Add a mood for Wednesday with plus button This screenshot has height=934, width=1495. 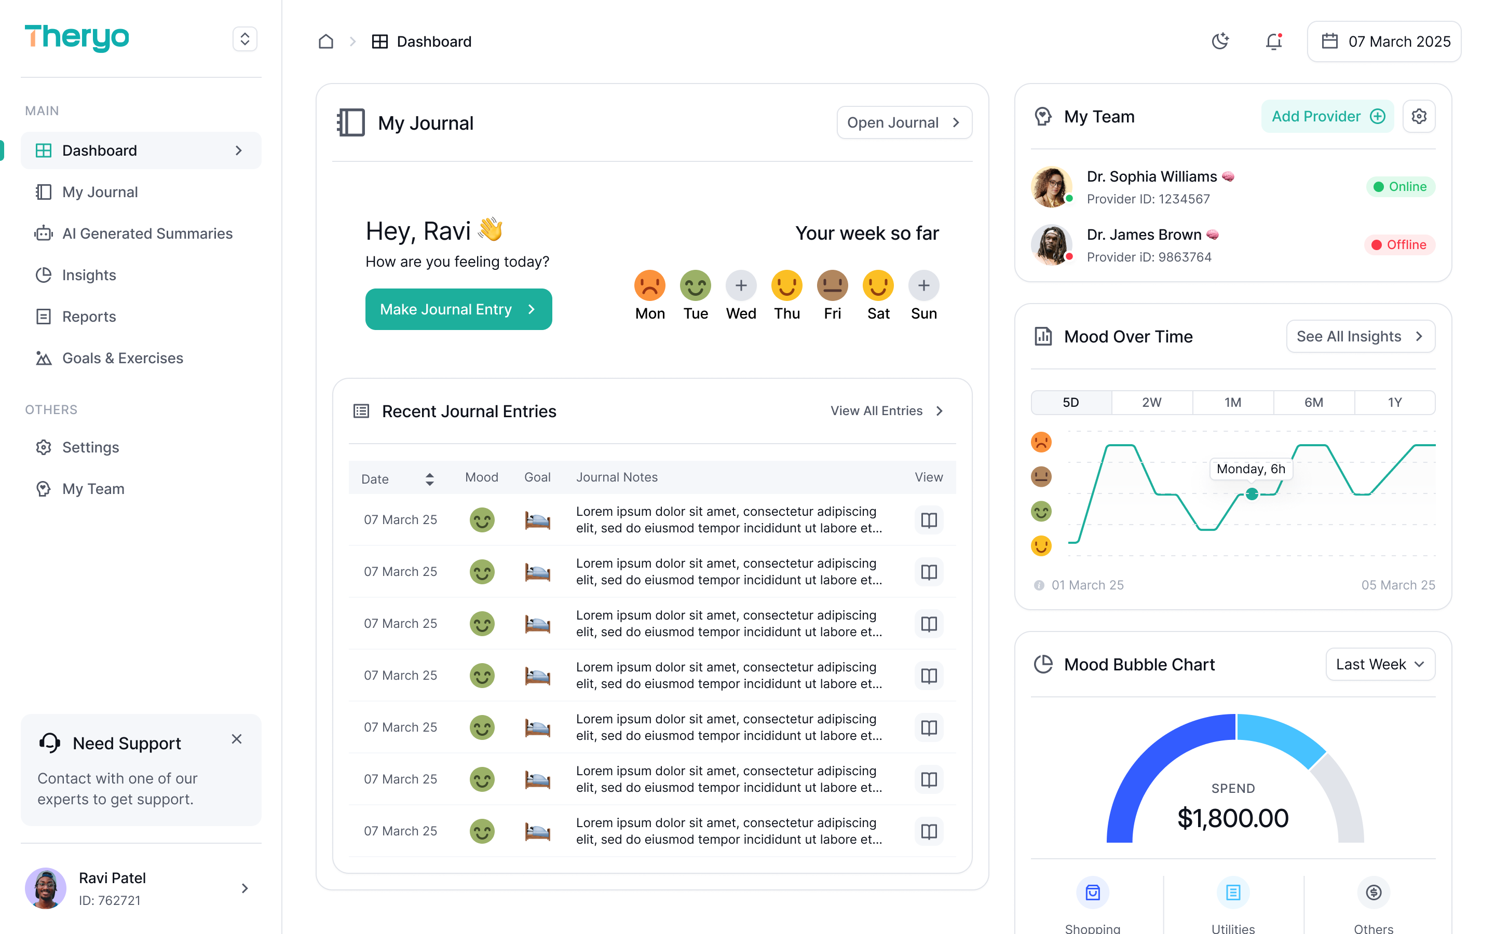pyautogui.click(x=741, y=285)
